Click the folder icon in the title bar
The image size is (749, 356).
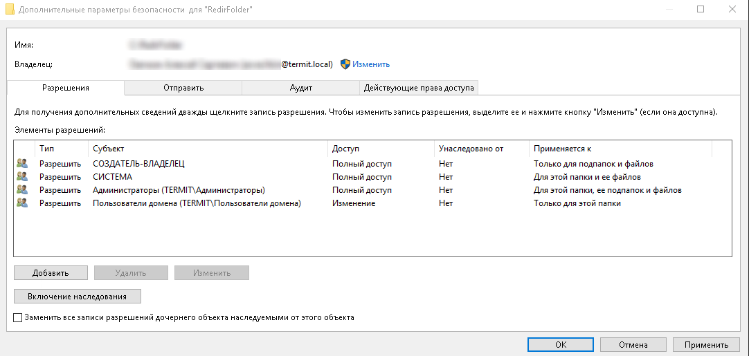point(10,10)
